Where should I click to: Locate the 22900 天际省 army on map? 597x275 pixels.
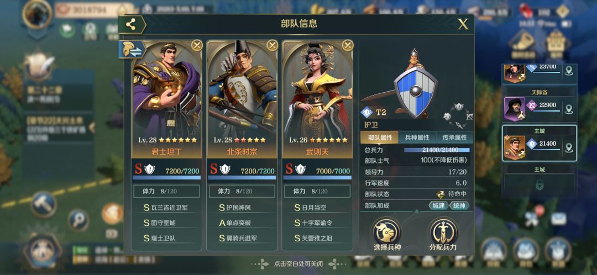click(x=569, y=109)
